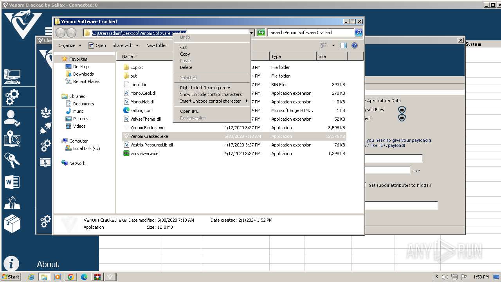Open Google Chrome from the taskbar
Image resolution: width=501 pixels, height=282 pixels.
71,277
